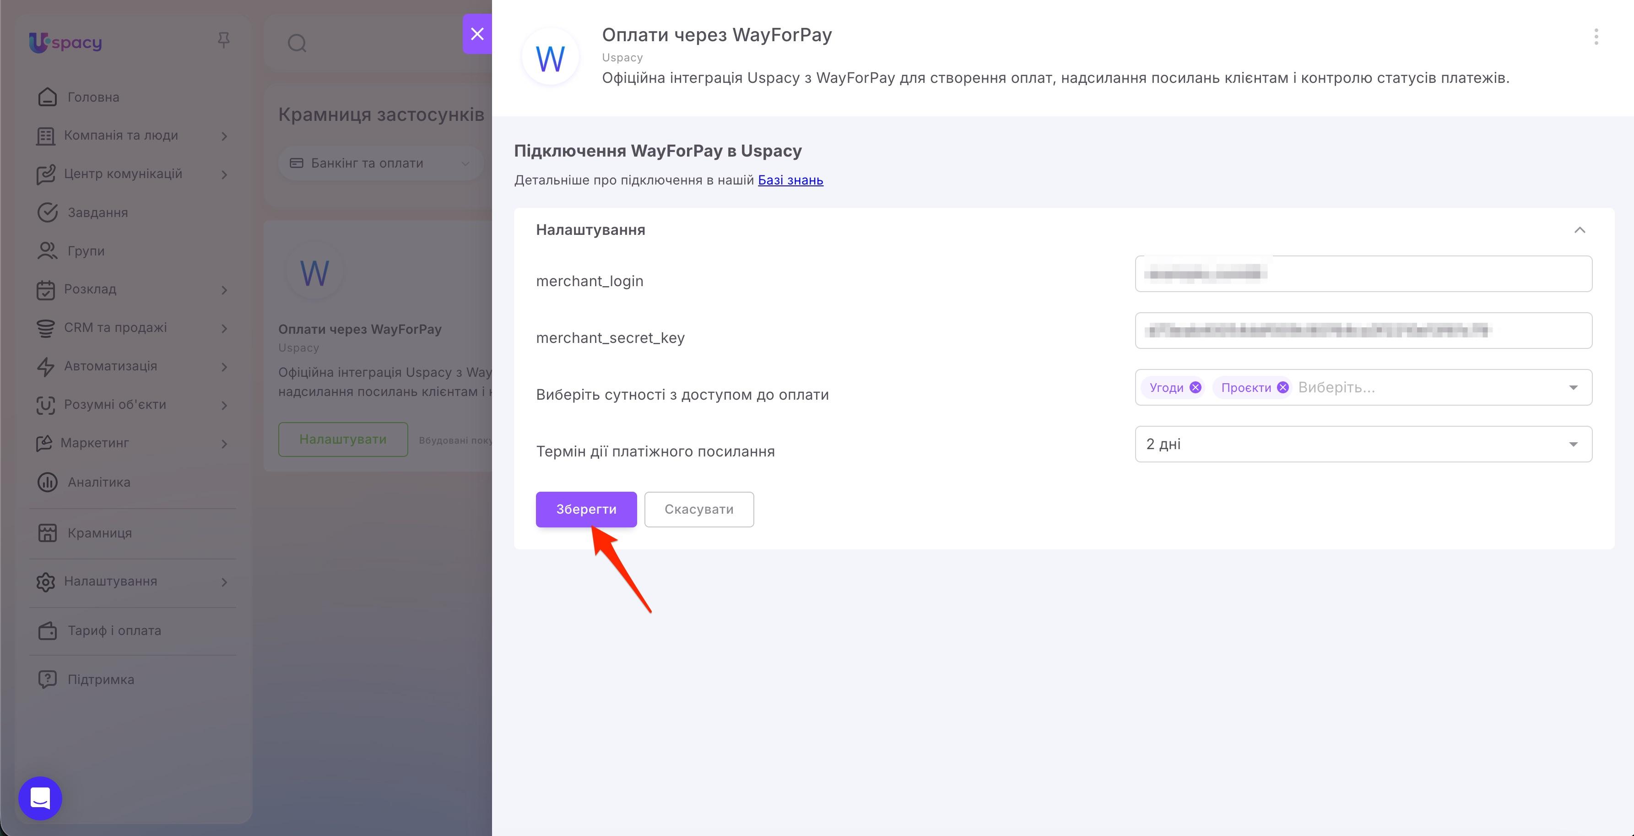The width and height of the screenshot is (1634, 836).
Task: Expand Маркетинг submenu arrow
Action: click(x=224, y=444)
